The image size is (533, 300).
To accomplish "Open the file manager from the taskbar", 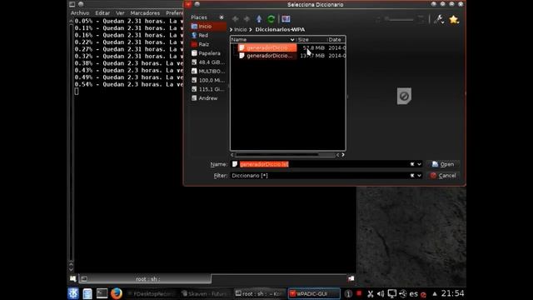I will coord(87,293).
